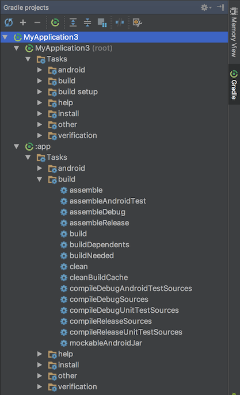Collapse the :app module node

(17, 147)
